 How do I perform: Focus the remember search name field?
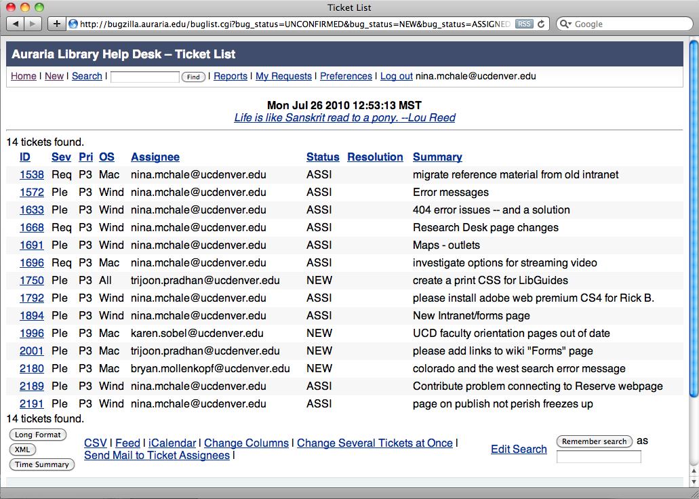599,457
